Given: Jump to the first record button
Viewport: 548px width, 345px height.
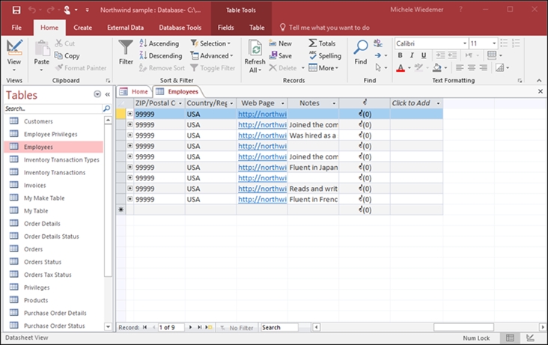Looking at the screenshot, I should 144,327.
